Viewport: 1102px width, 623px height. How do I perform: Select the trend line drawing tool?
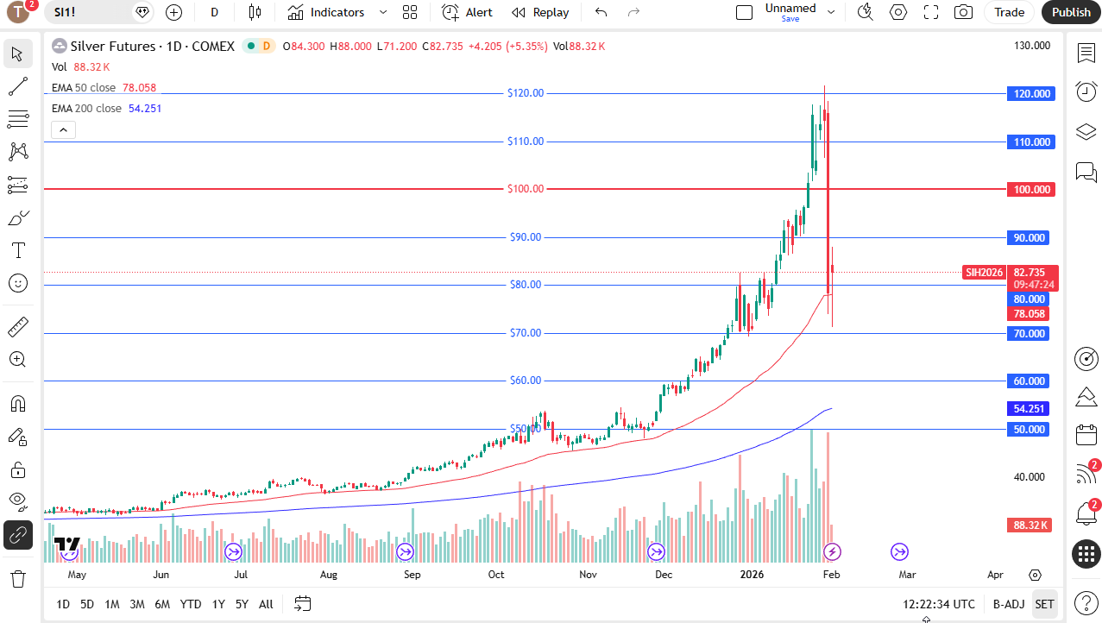[x=17, y=86]
